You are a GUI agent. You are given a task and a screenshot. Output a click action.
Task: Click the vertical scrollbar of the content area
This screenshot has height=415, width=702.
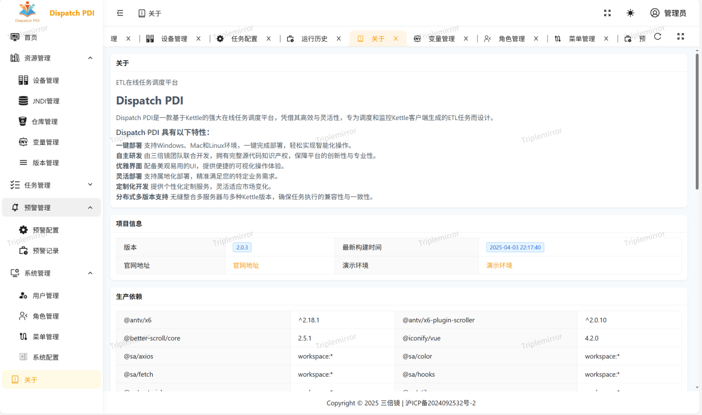698,122
